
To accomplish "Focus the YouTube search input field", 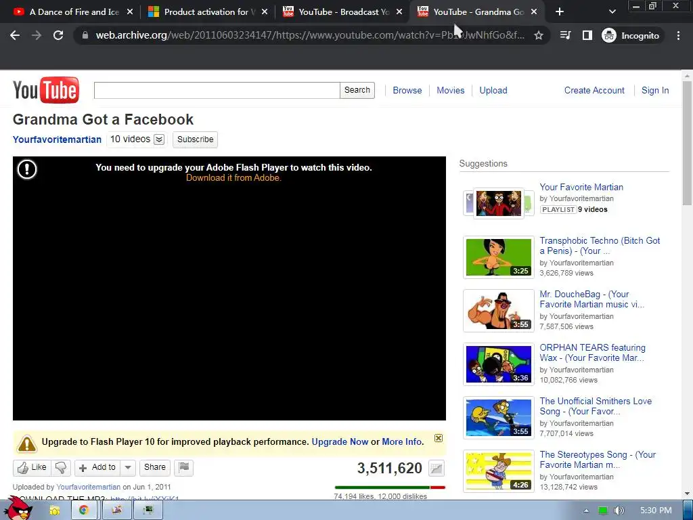I will pos(217,90).
